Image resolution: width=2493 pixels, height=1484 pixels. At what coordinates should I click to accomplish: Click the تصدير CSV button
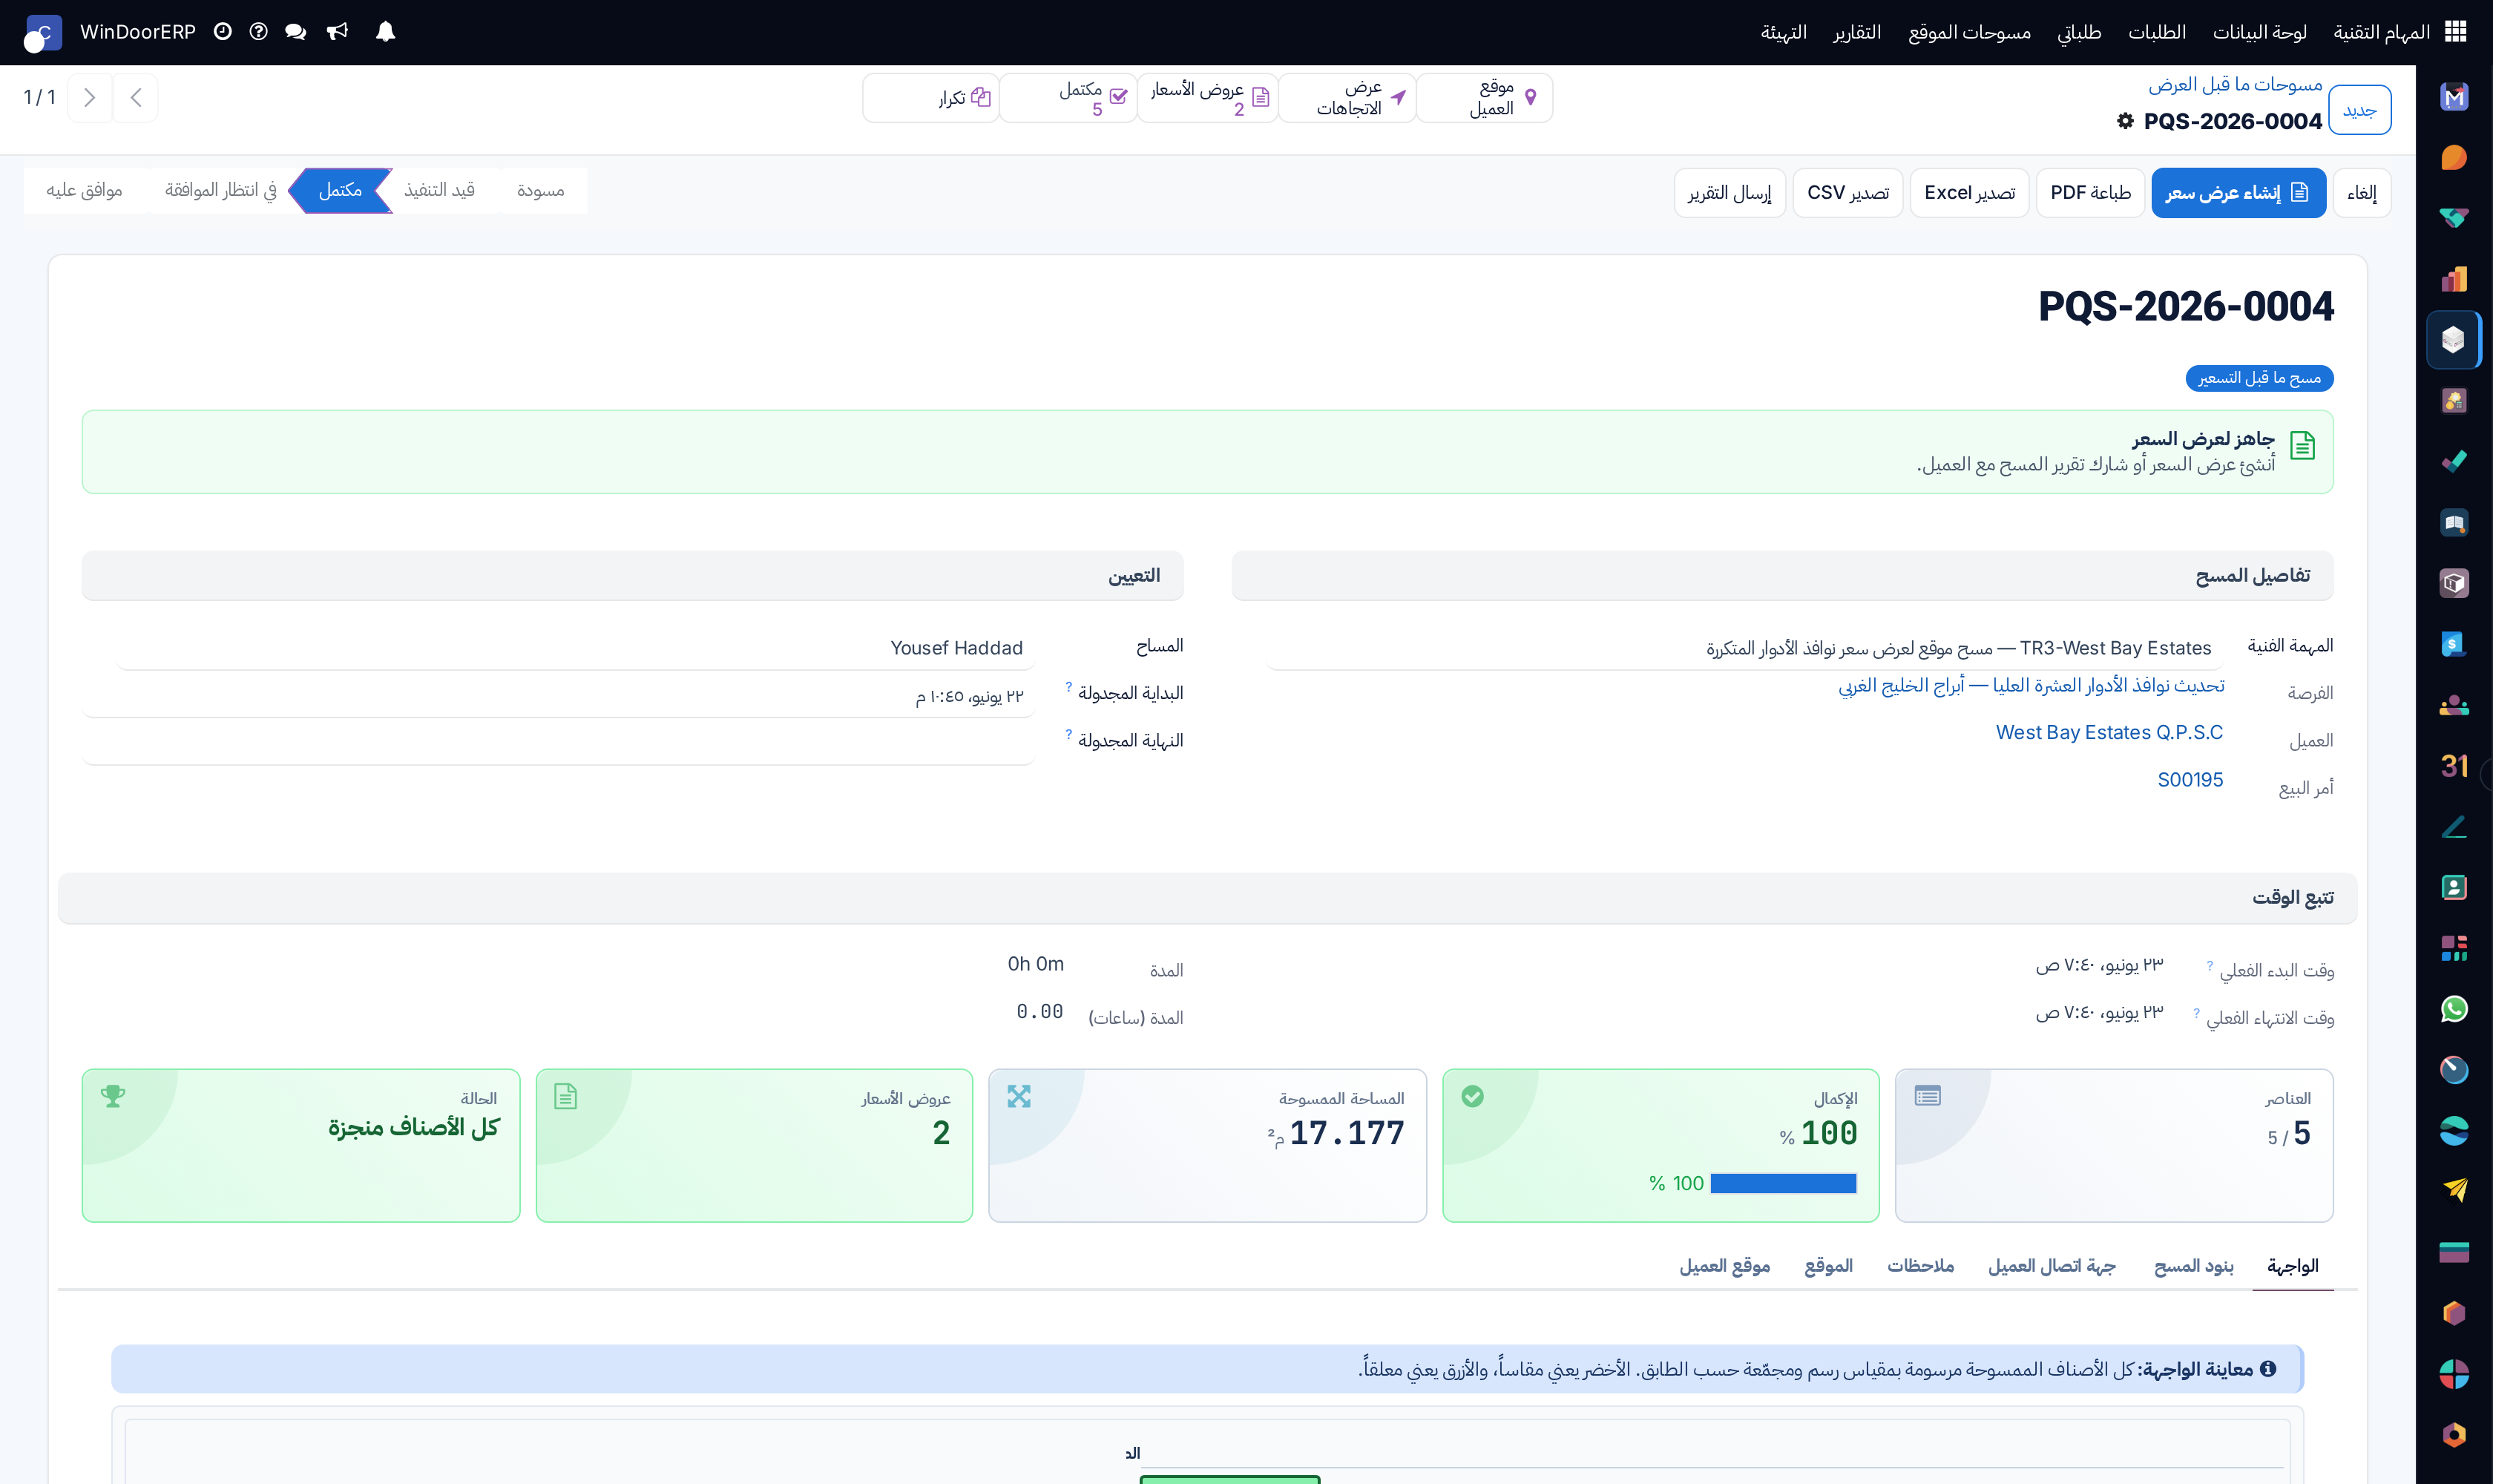pos(1848,193)
